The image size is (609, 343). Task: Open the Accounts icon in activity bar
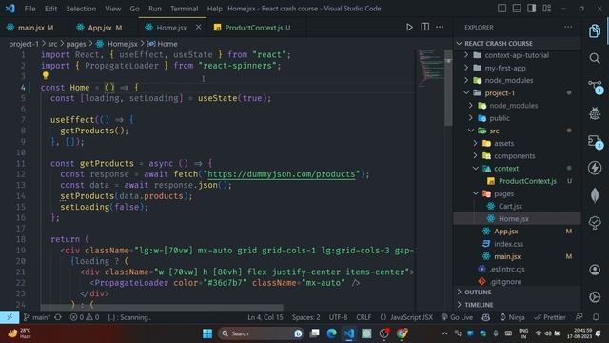pyautogui.click(x=595, y=270)
